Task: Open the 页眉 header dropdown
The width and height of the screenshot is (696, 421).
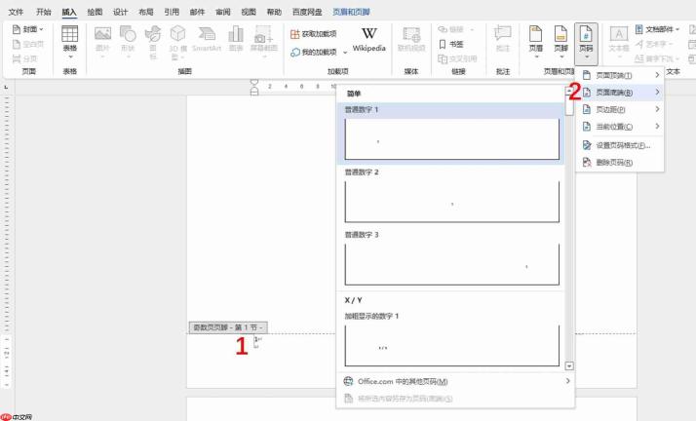Action: tap(536, 42)
